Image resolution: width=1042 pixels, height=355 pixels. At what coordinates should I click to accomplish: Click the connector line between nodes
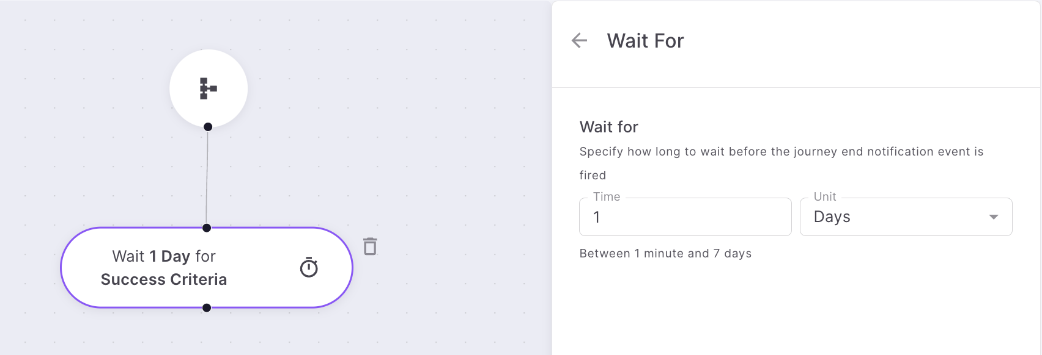(207, 178)
